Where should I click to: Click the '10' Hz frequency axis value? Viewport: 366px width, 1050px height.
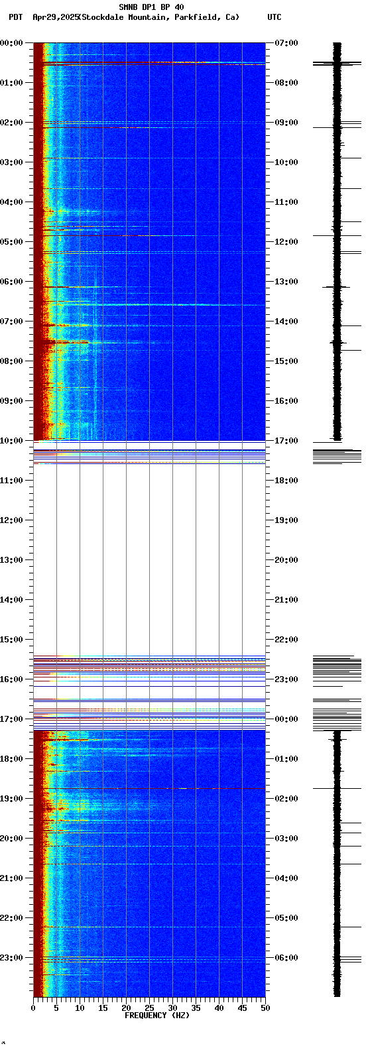point(80,1008)
